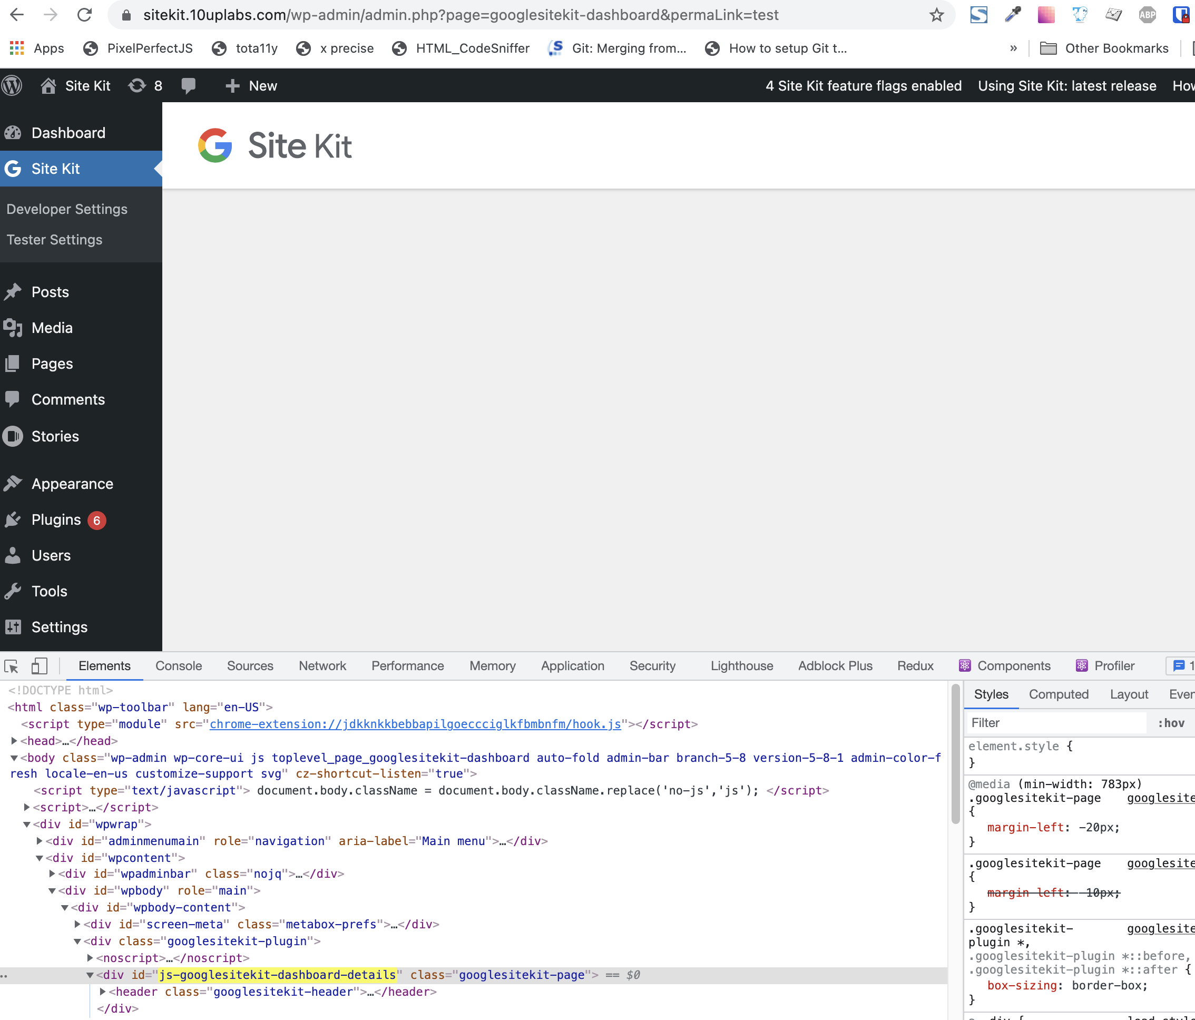The height and width of the screenshot is (1020, 1195).
Task: Toggle the :hov element state panel
Action: pos(1171,723)
